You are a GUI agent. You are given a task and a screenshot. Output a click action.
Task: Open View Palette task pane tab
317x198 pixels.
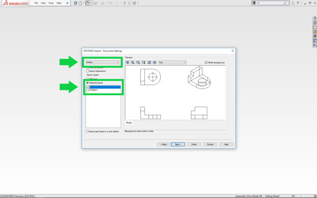[x=315, y=32]
